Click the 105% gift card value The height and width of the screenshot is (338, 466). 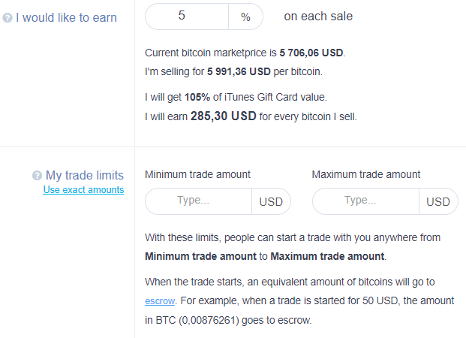(199, 98)
